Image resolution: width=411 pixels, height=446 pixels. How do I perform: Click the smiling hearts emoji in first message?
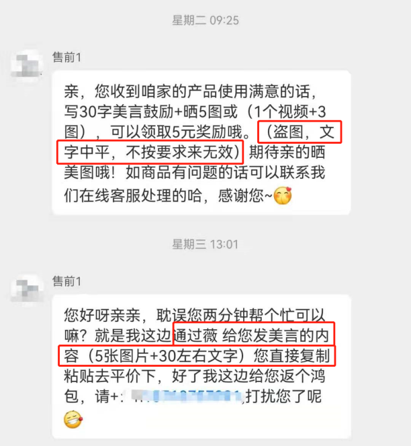(283, 195)
